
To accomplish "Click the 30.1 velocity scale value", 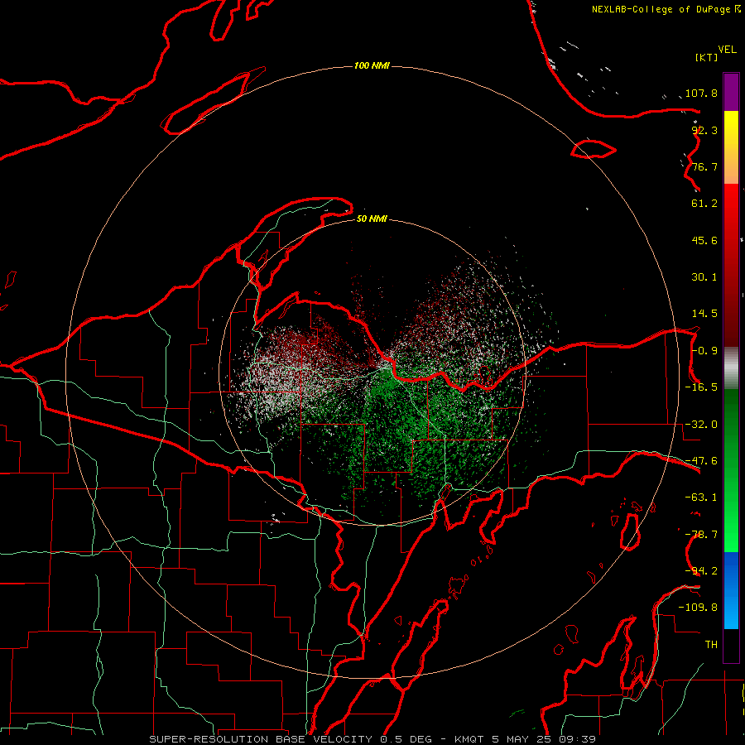I will [704, 277].
